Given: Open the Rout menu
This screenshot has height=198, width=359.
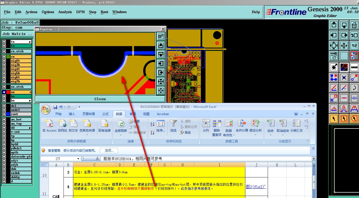Looking at the screenshot, I should 104,12.
